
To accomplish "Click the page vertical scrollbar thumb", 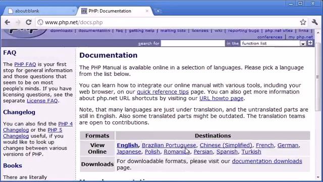I will (318, 76).
